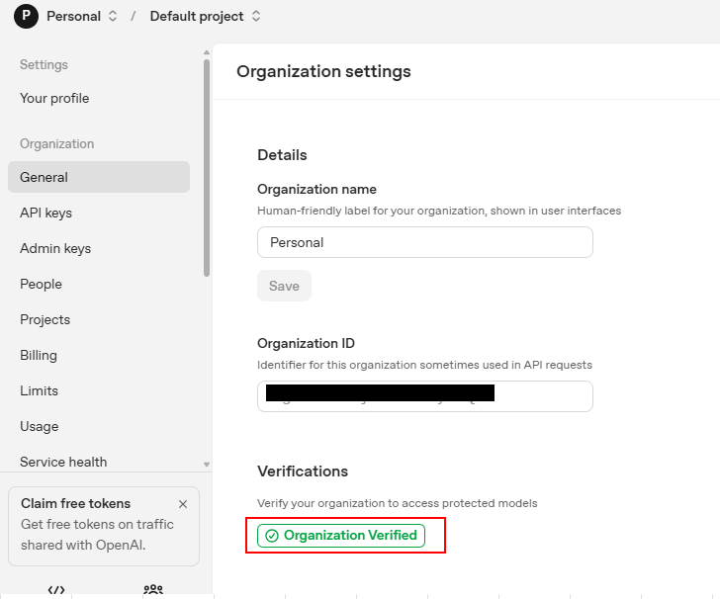Click the Organization sidebar section label
This screenshot has width=720, height=599.
(x=57, y=143)
